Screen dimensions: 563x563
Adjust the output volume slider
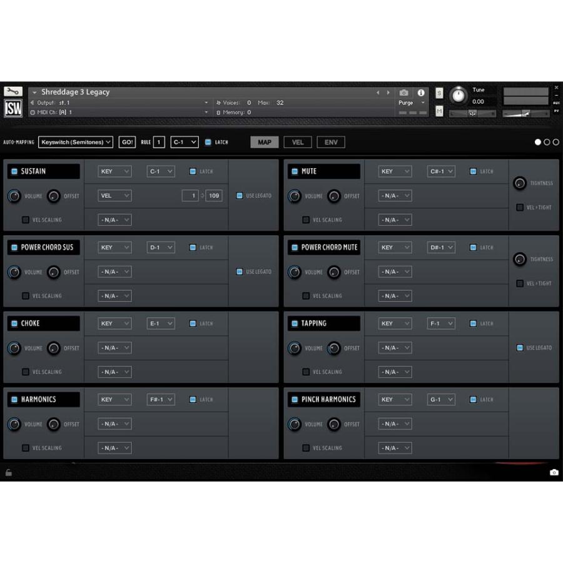click(x=525, y=114)
